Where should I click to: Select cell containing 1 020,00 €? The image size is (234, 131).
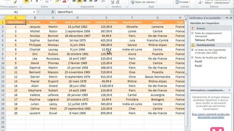tap(106, 86)
